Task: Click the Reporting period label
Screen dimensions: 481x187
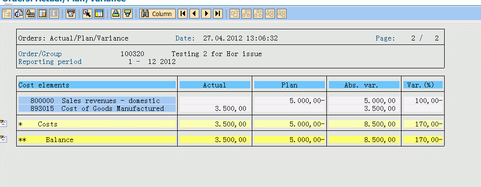Action: 50,62
